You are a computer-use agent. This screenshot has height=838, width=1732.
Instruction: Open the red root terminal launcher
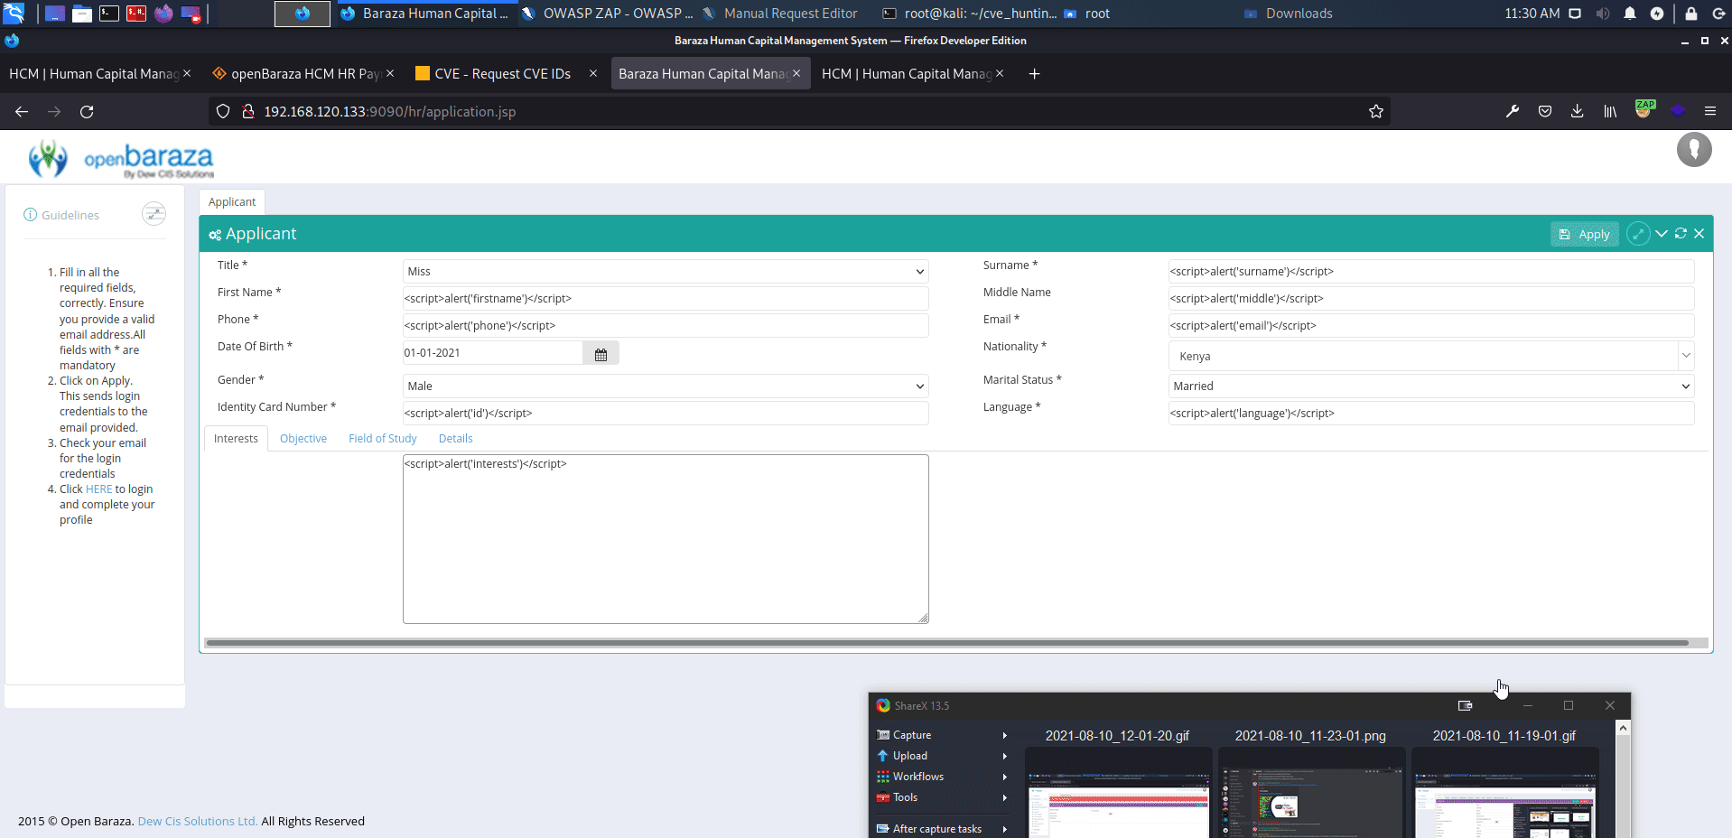pyautogui.click(x=136, y=14)
